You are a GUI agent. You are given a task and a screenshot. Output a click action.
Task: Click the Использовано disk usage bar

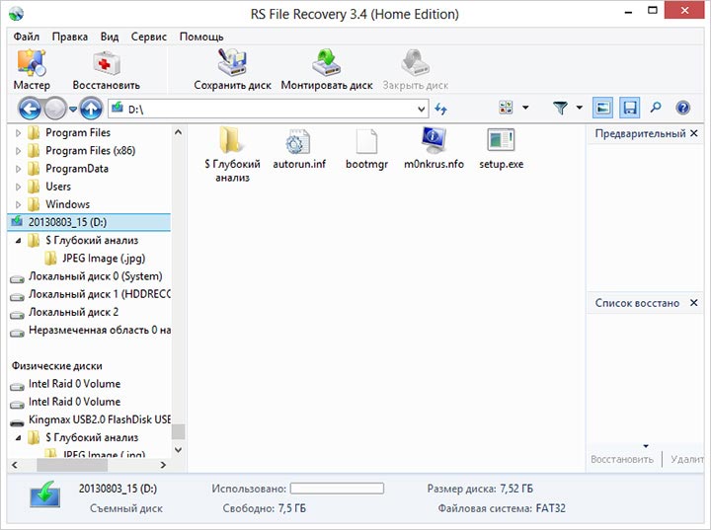coord(337,489)
